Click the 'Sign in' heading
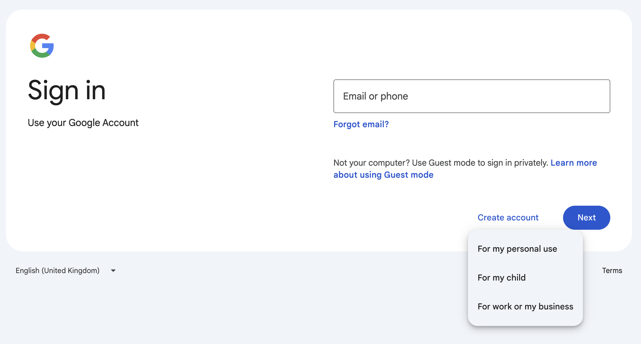Screen dimensions: 641x344 click(x=67, y=90)
